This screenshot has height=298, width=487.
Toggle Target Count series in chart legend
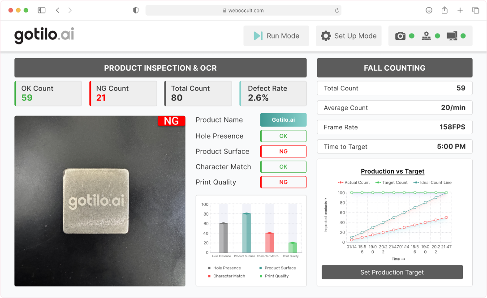tap(392, 183)
